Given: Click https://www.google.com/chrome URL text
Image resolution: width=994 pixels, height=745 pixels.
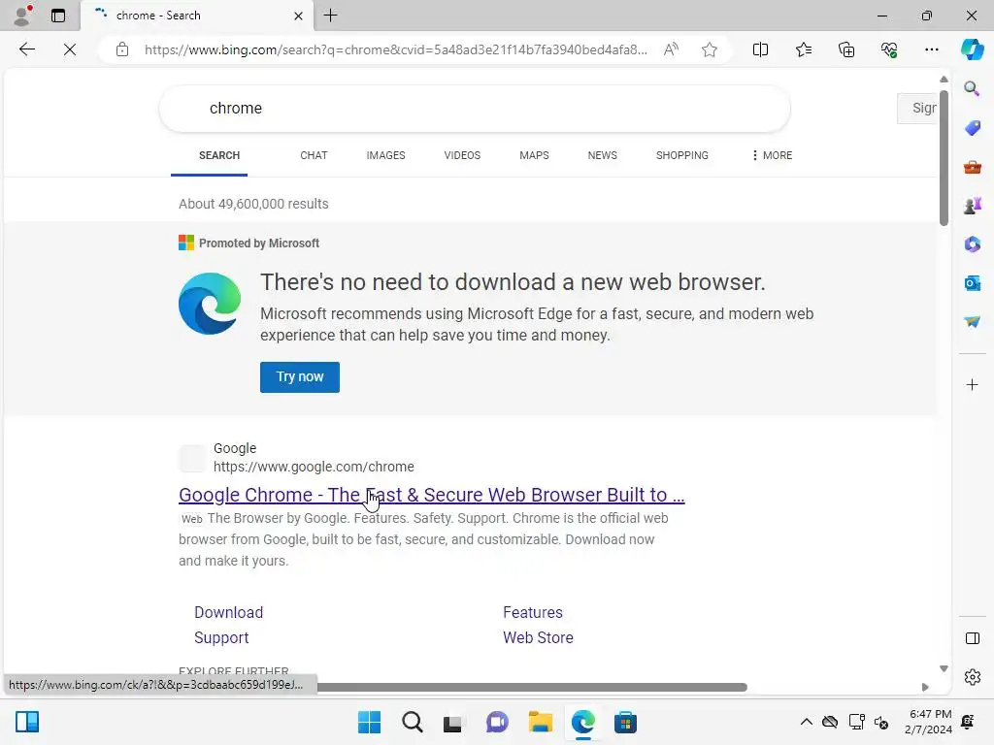Looking at the screenshot, I should (x=314, y=467).
